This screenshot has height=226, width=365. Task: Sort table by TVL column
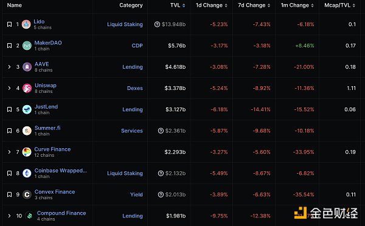tap(178, 5)
